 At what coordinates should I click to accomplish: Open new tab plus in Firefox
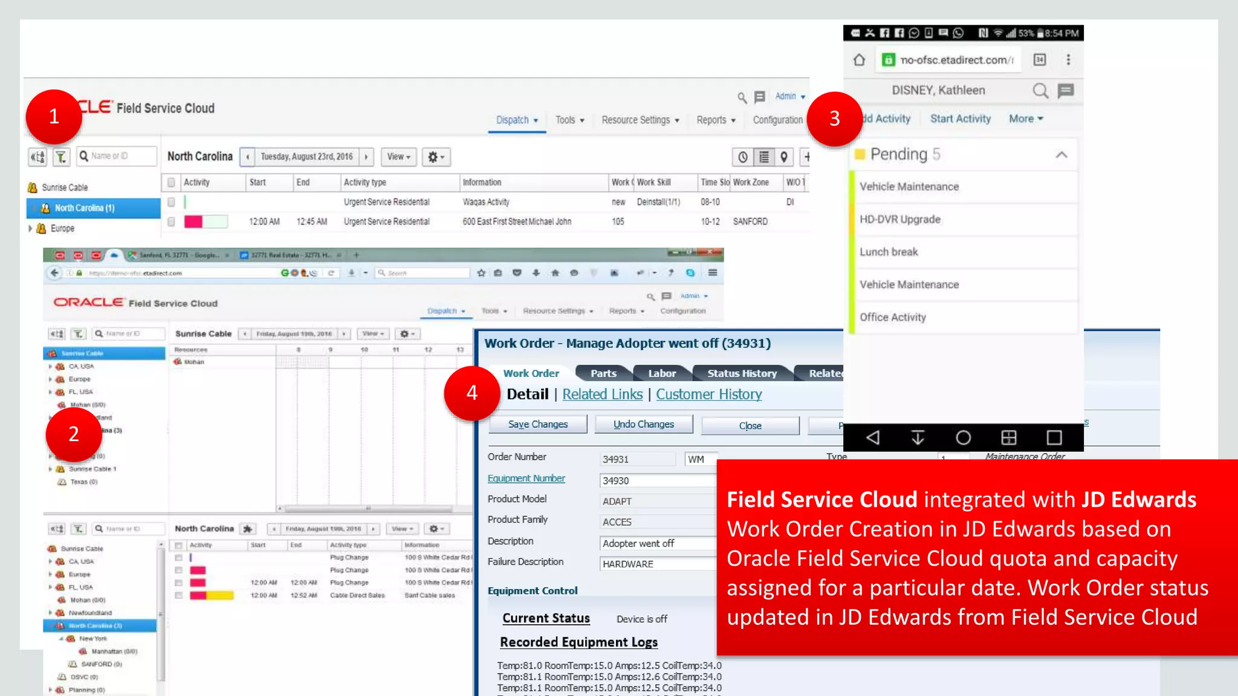(x=357, y=255)
